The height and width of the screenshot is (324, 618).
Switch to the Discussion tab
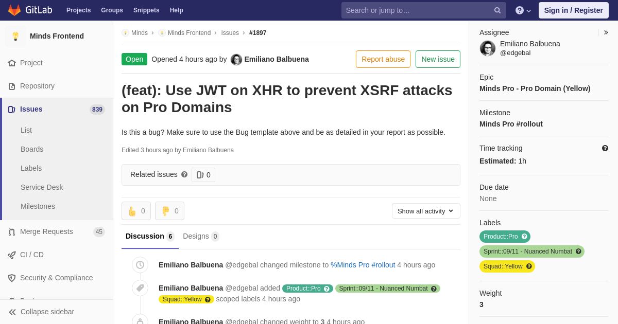(x=150, y=237)
